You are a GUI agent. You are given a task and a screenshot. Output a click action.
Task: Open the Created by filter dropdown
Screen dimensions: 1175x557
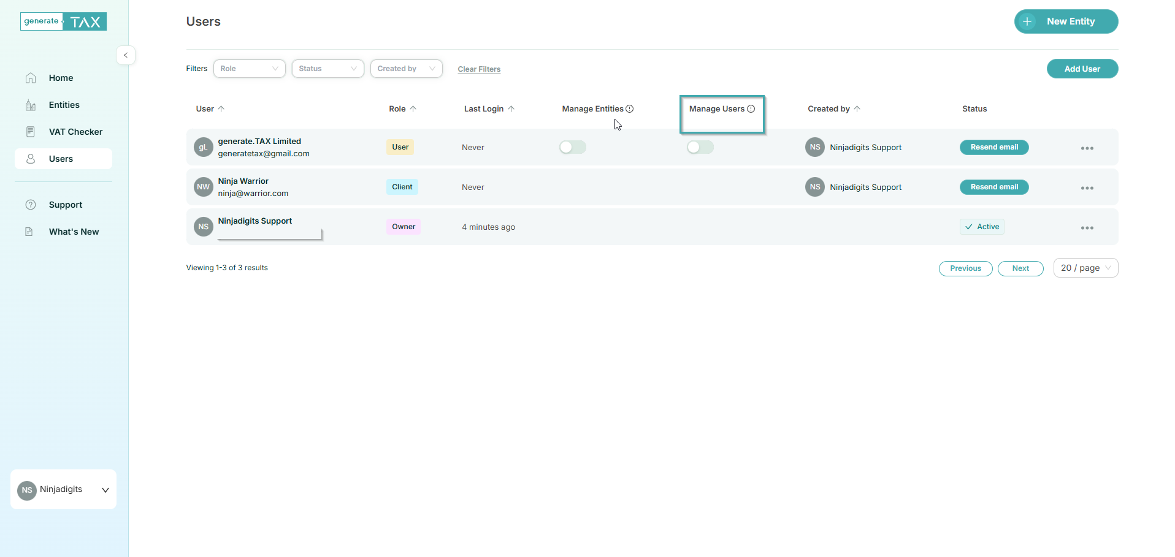click(x=406, y=69)
